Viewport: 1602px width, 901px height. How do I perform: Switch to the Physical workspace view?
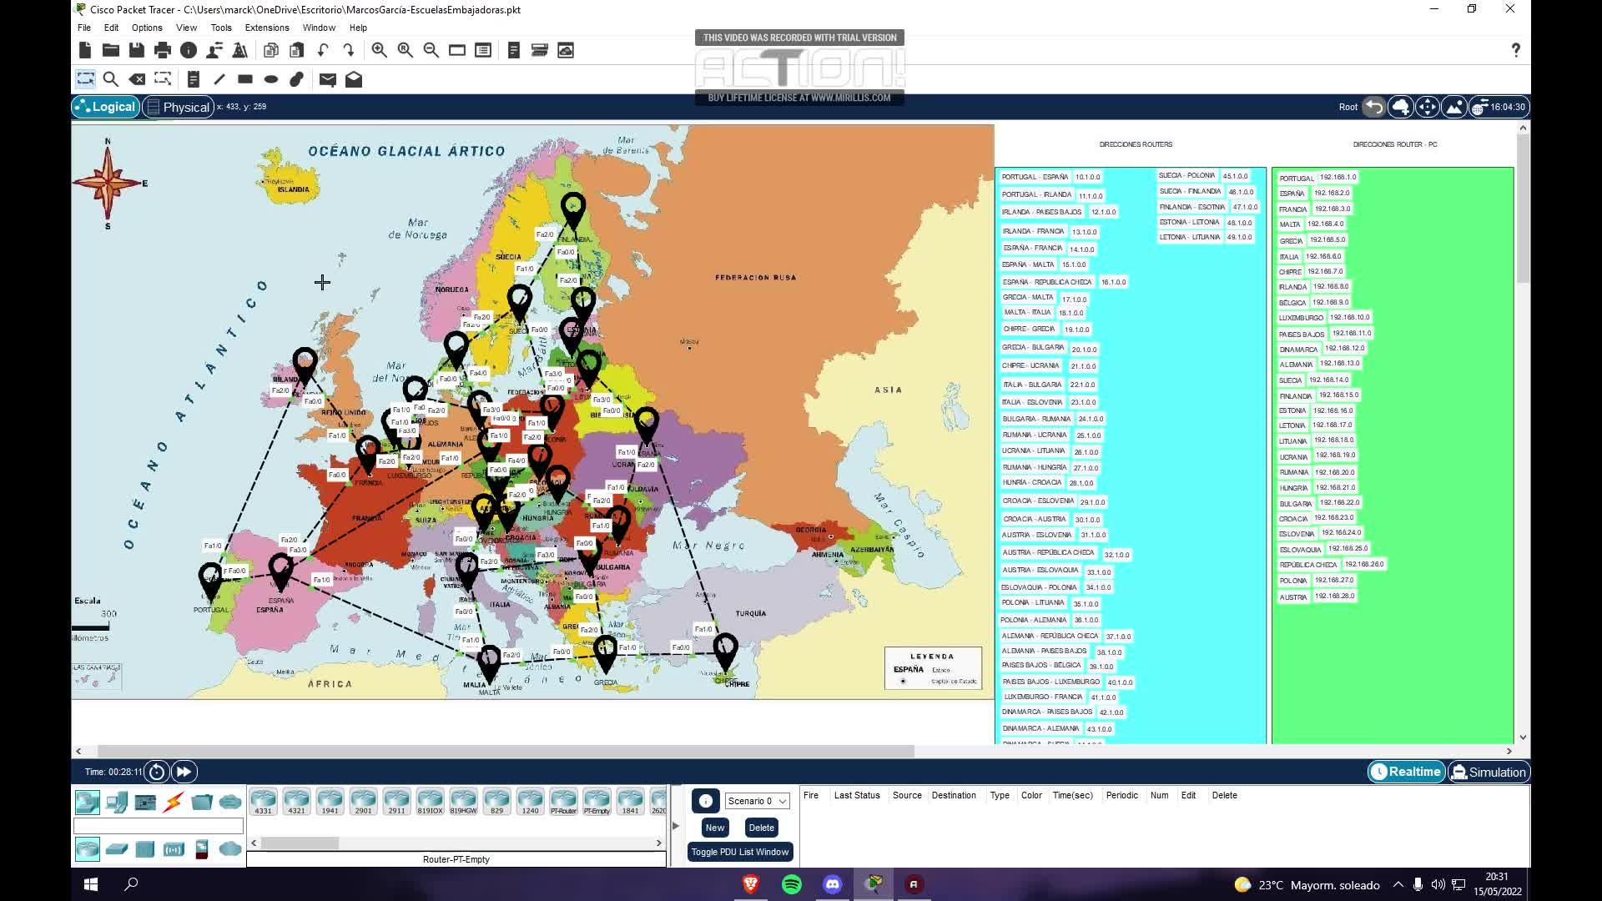pyautogui.click(x=178, y=107)
